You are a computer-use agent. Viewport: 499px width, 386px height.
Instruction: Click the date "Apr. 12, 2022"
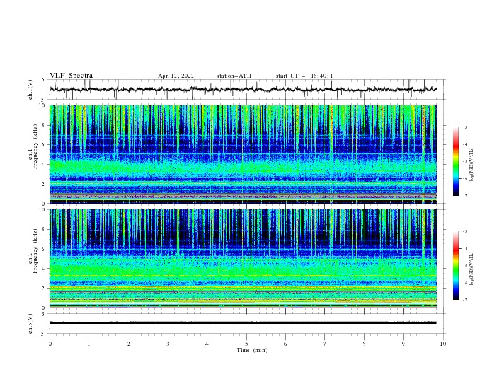point(176,76)
